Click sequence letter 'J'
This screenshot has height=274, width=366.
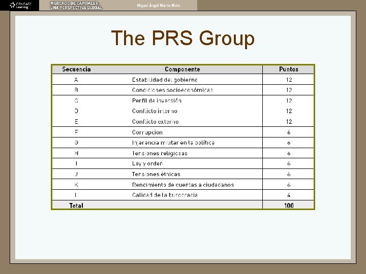(76, 174)
